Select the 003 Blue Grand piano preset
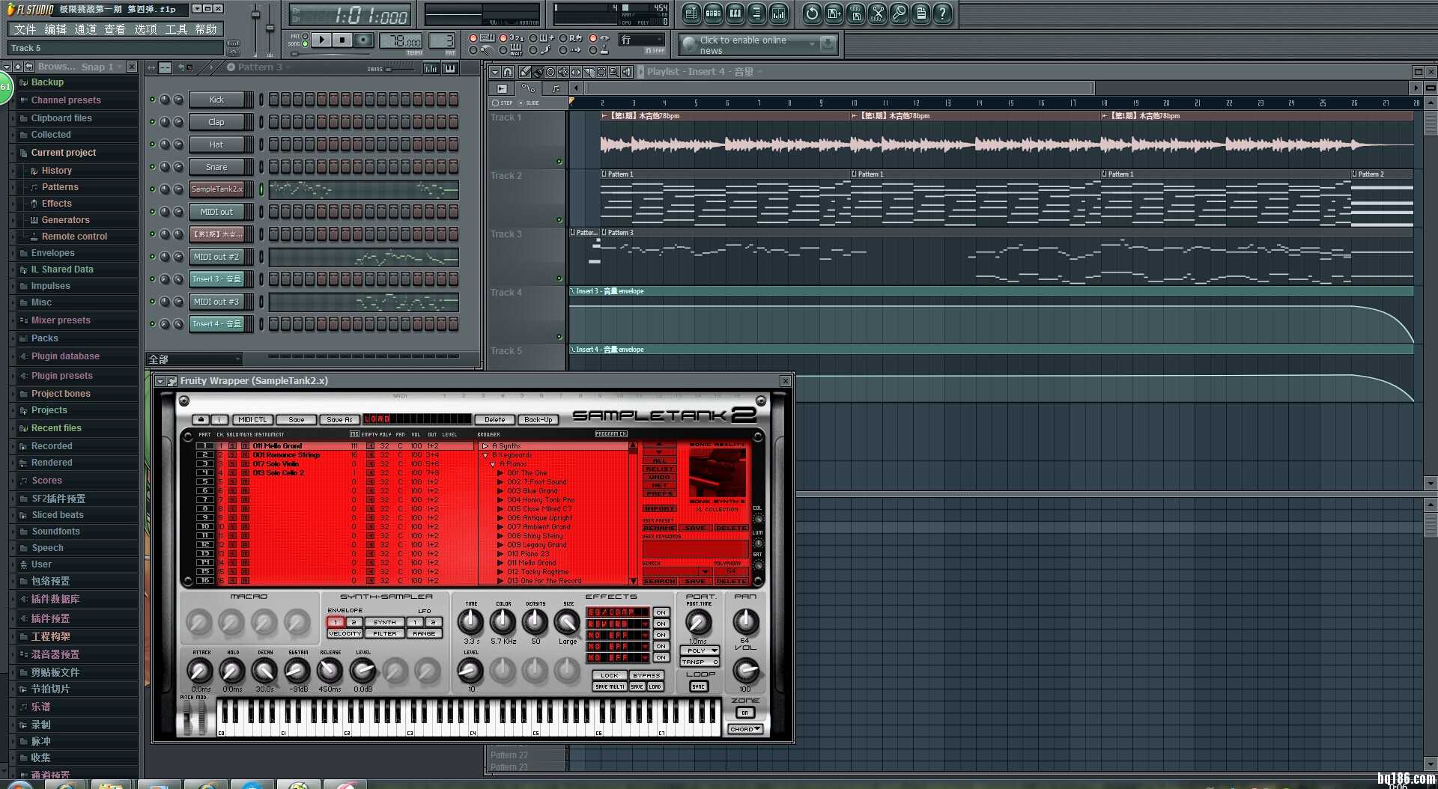This screenshot has width=1438, height=789. point(532,491)
